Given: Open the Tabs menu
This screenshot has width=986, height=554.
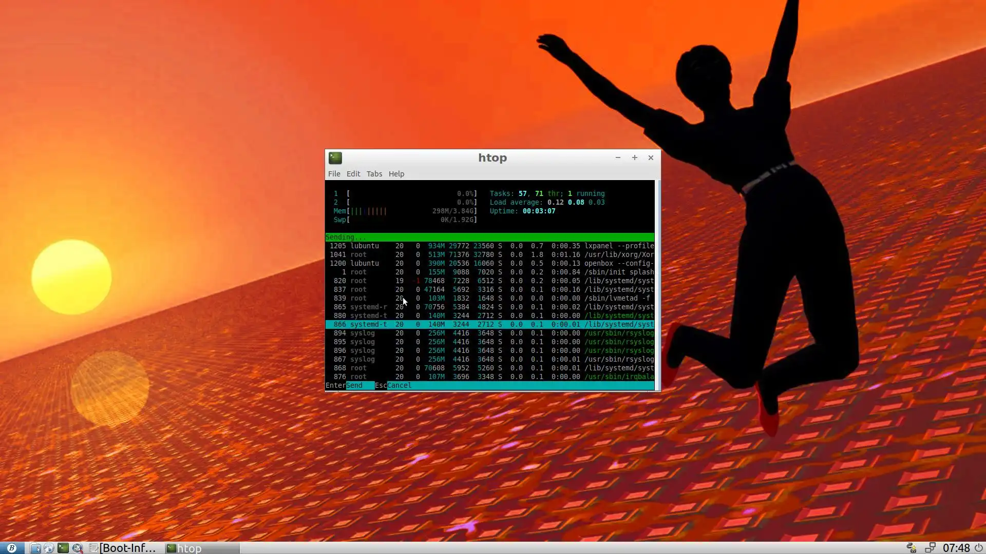Looking at the screenshot, I should pos(374,174).
